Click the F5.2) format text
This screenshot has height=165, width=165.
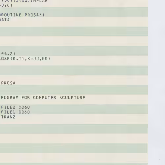click(8, 54)
